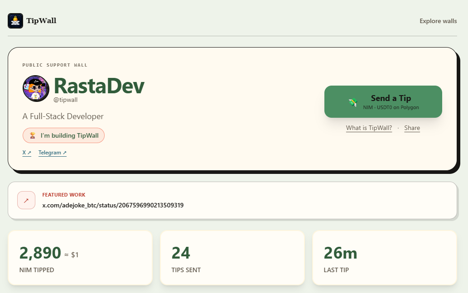Click the Share link
Screen dimensions: 468x293
[412, 128]
